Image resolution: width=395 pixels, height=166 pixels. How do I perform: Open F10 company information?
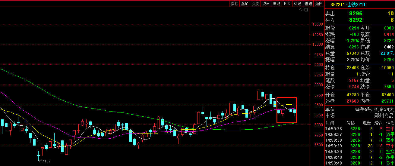pos(287,4)
